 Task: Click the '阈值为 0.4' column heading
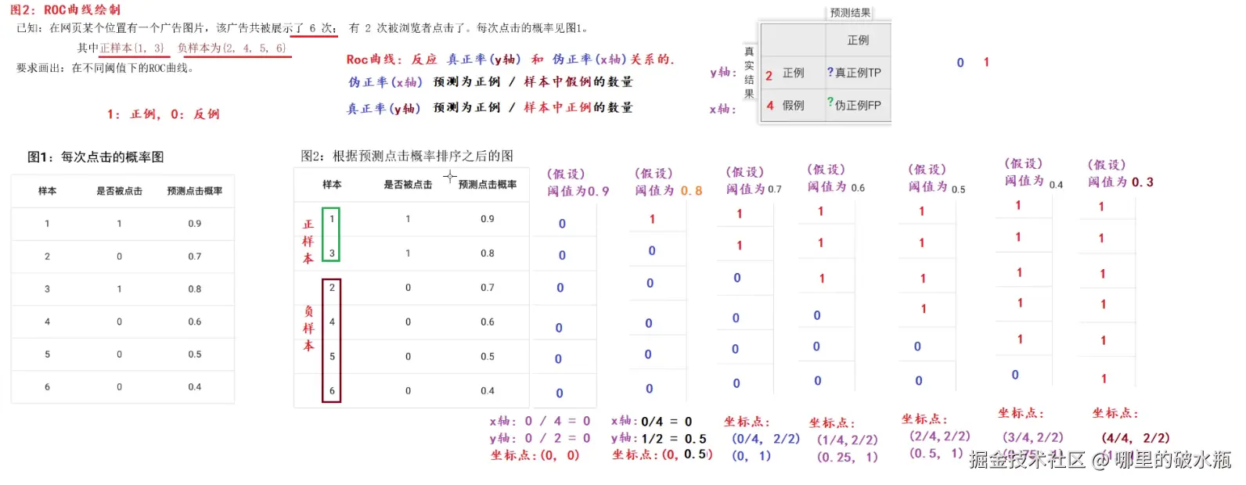tap(1034, 181)
